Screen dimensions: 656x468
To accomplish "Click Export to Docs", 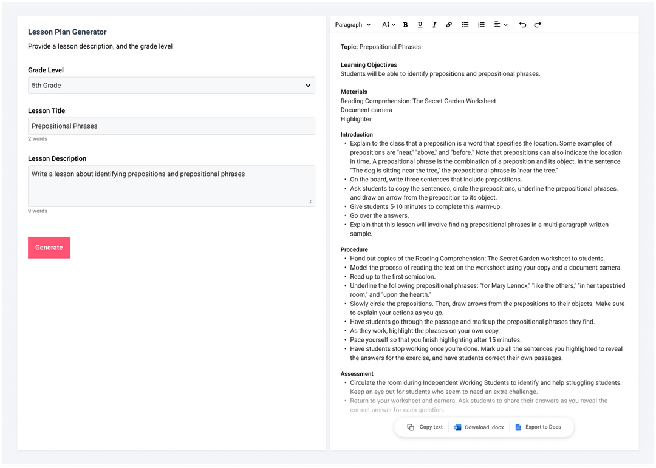I will (539, 427).
